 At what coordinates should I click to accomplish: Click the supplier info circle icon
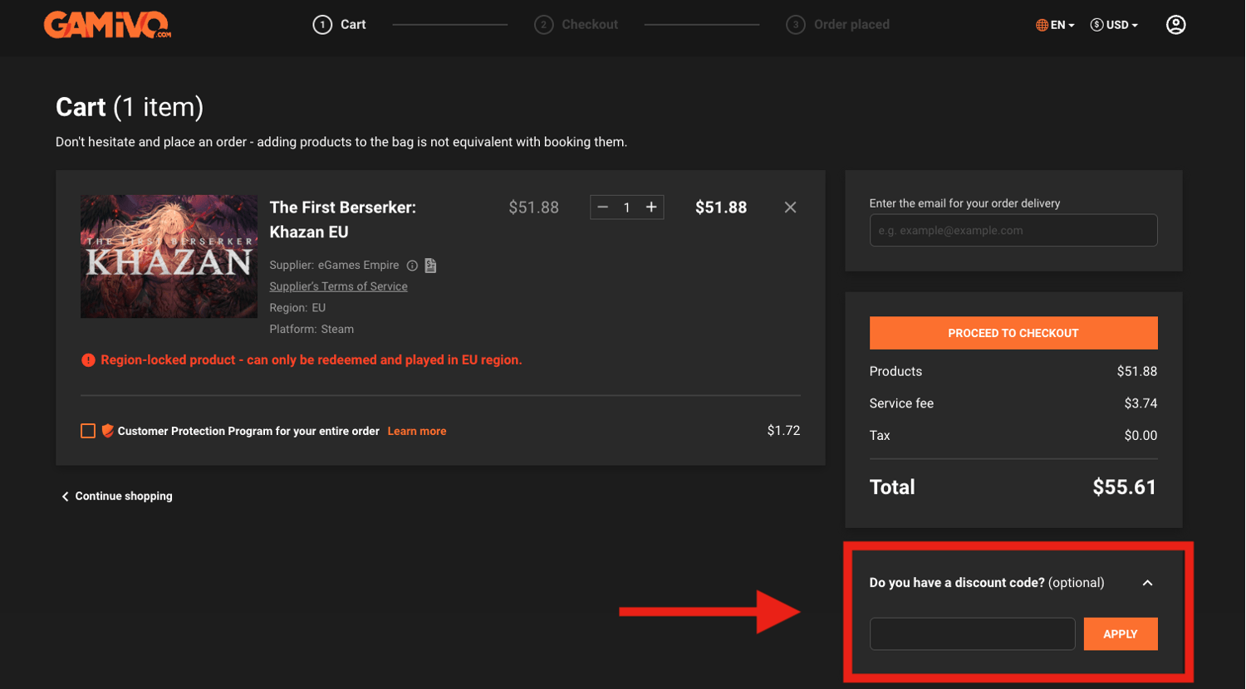coord(412,266)
